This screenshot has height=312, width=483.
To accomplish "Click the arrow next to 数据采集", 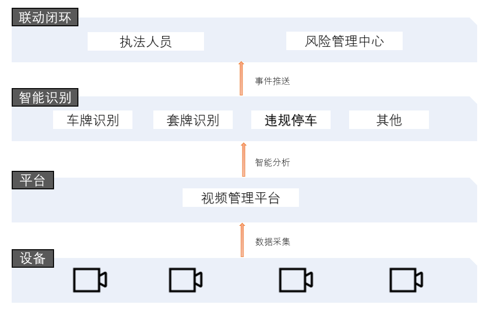I will [x=241, y=240].
